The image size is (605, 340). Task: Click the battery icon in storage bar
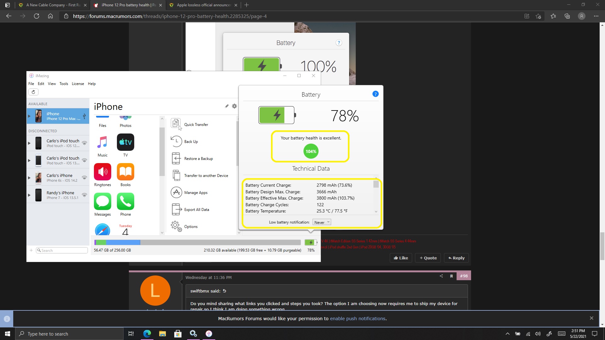311,242
